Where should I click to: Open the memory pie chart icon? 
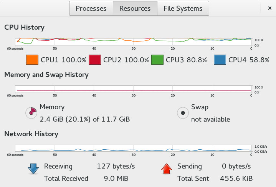tap(31, 112)
